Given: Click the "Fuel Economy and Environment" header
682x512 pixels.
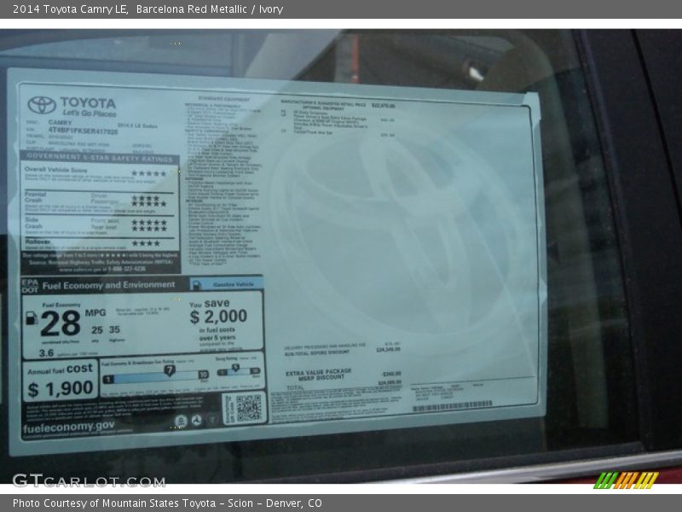Looking at the screenshot, I should pos(109,285).
